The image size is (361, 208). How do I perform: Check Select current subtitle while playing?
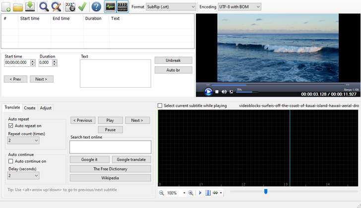pyautogui.click(x=160, y=105)
